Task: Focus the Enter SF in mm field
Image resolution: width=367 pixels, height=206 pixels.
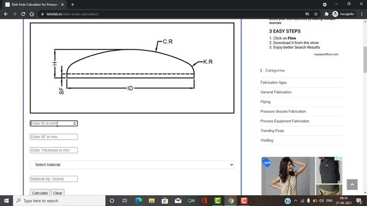Action: [x=53, y=137]
